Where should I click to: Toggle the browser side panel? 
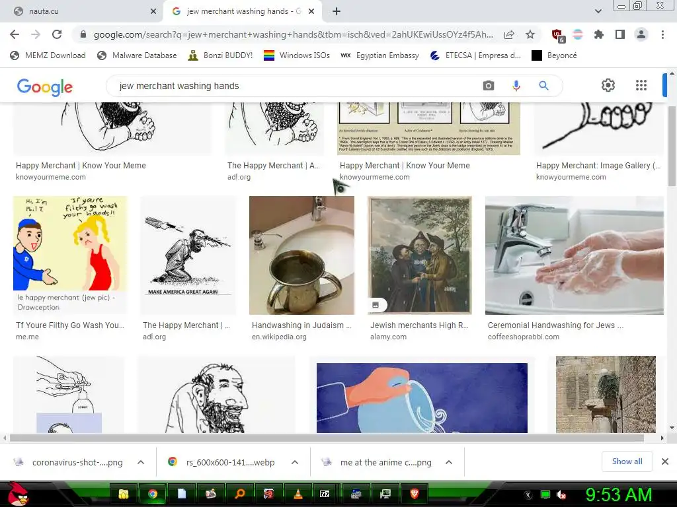point(620,34)
